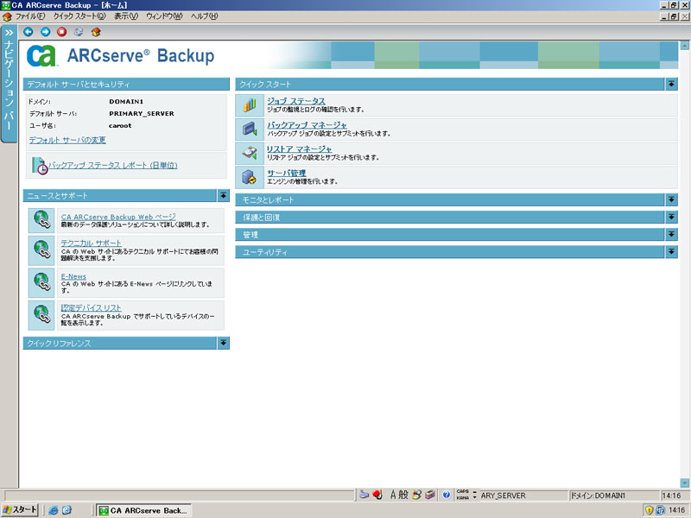
Task: Collapse the ニュースとサポート section
Action: pyautogui.click(x=224, y=195)
